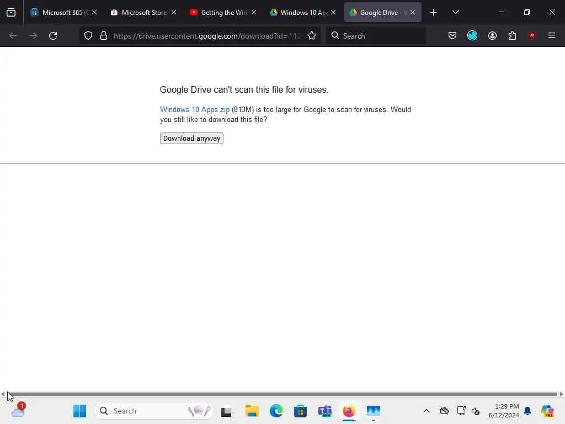Open Firefox View recent browsing icon
The height and width of the screenshot is (424, 565).
pos(11,12)
